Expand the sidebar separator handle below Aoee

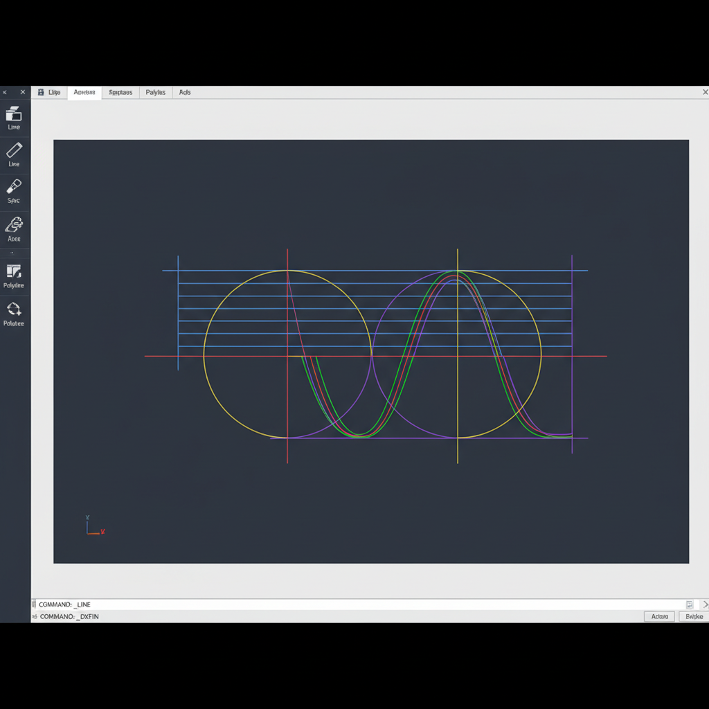point(12,253)
